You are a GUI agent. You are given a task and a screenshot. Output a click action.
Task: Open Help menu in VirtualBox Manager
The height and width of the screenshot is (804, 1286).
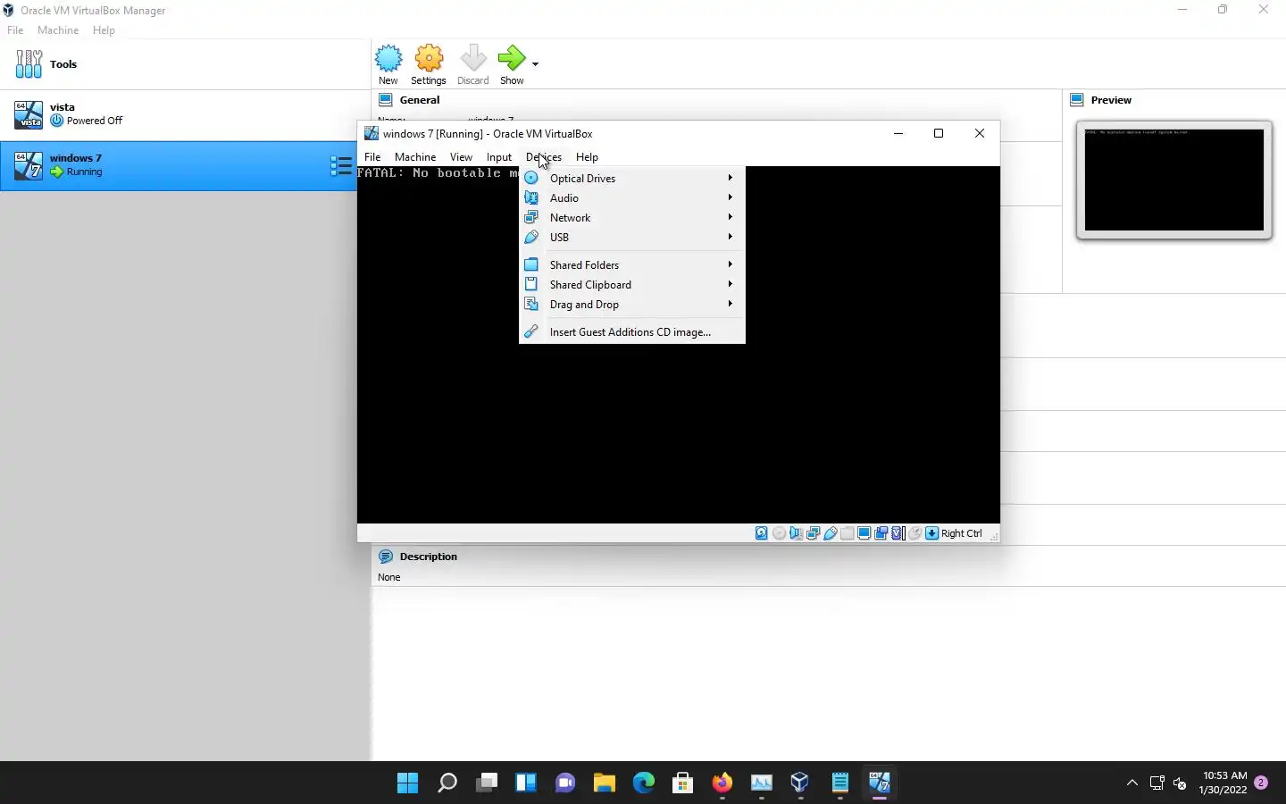pos(104,30)
